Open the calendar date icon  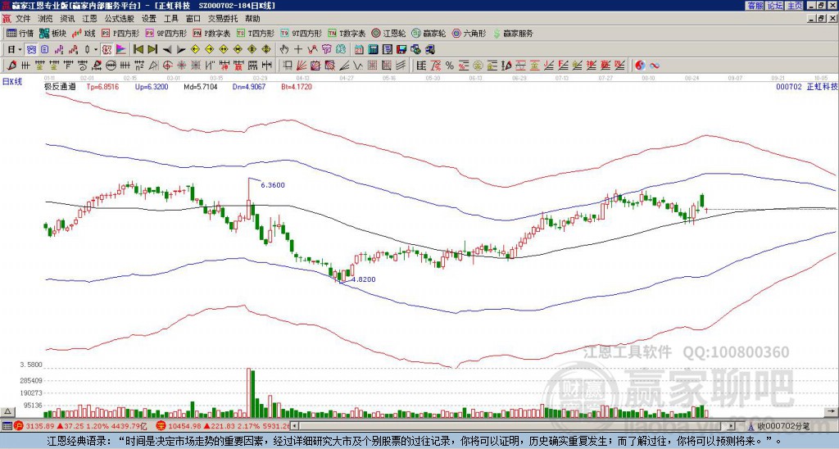tap(359, 50)
